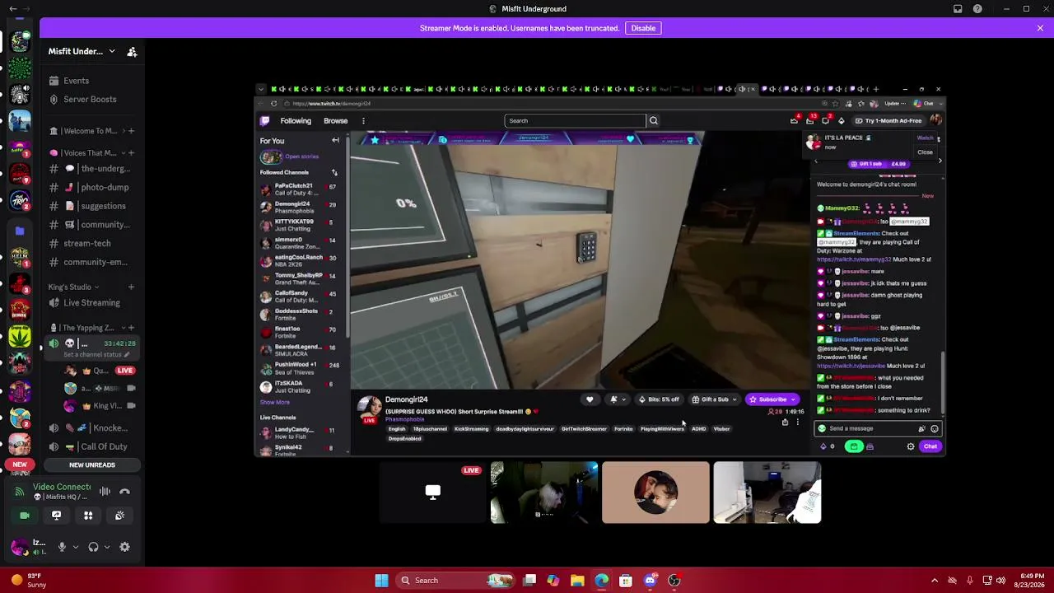Toggle Discord camera on in voice panel
The width and height of the screenshot is (1054, 593).
tap(25, 516)
